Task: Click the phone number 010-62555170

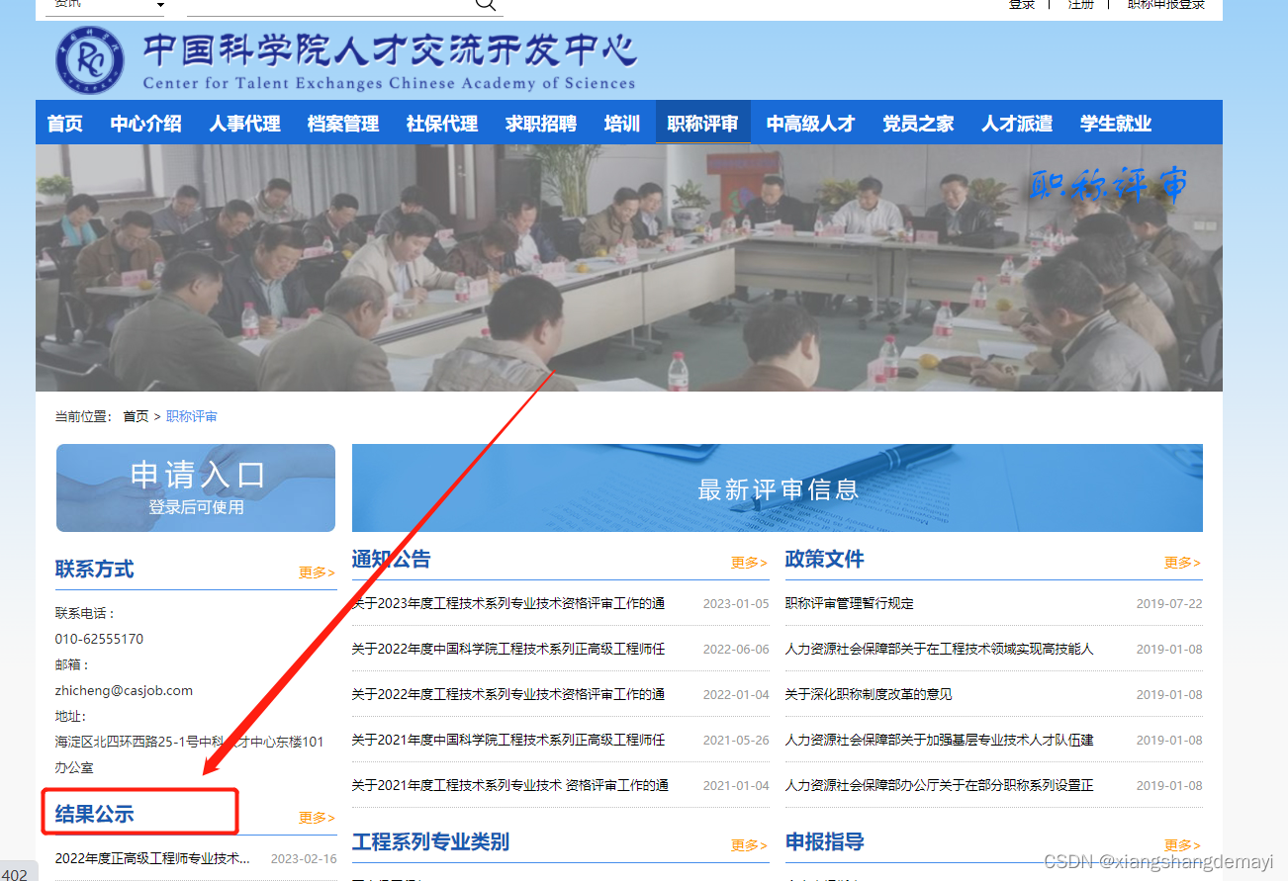Action: click(x=99, y=639)
